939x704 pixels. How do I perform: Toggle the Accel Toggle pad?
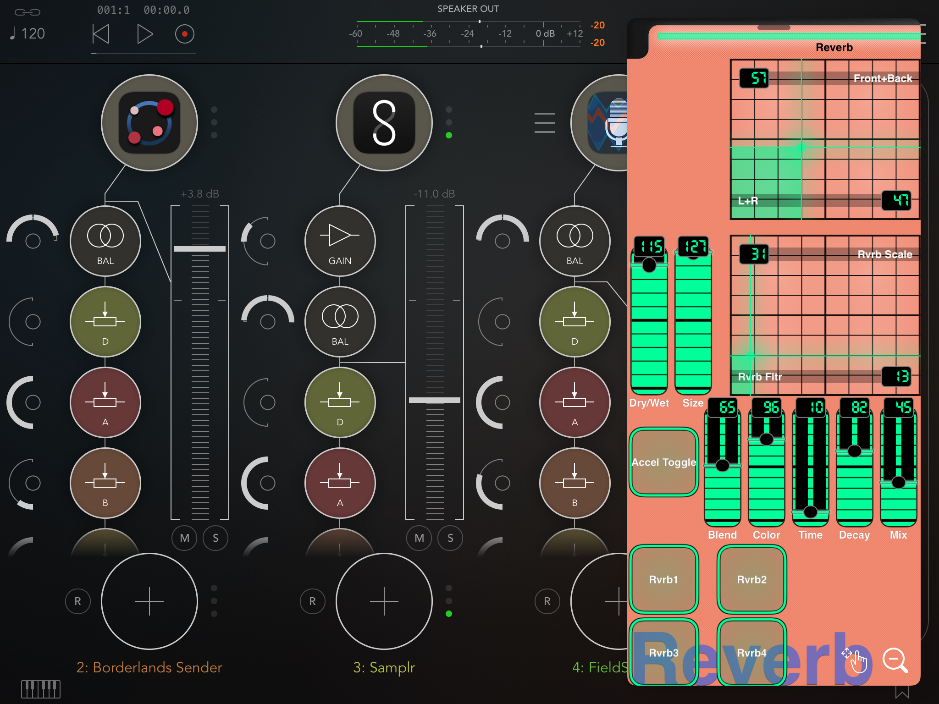663,462
